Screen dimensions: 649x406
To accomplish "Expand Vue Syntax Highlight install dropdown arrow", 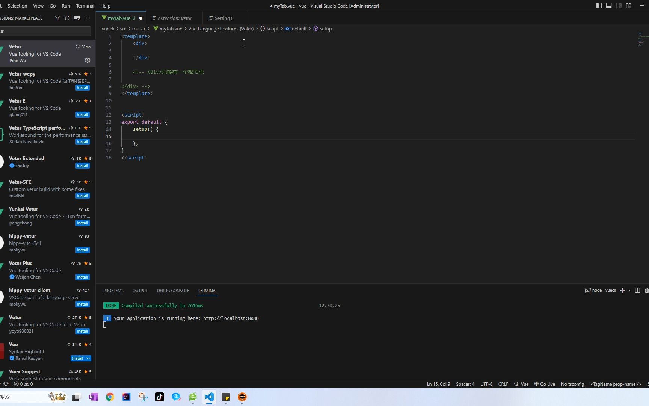I will (88, 358).
